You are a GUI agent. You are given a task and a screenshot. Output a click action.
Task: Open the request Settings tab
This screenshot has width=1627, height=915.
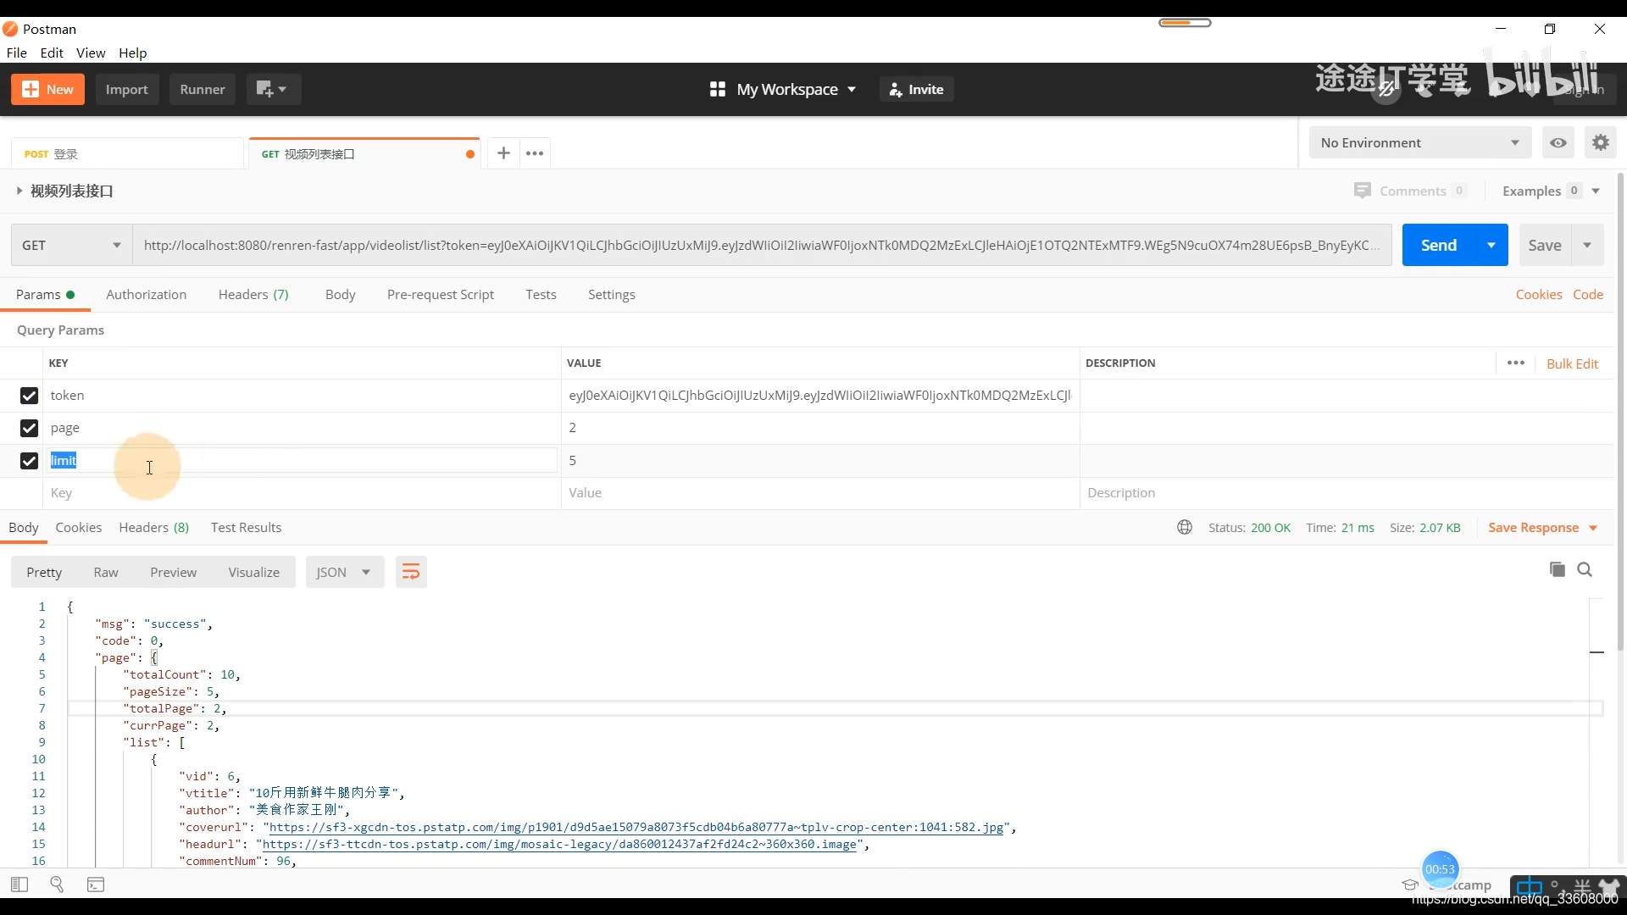[612, 294]
